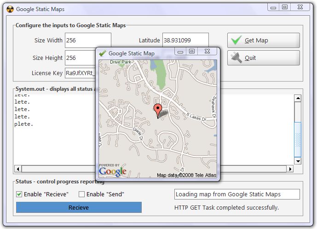The height and width of the screenshot is (229, 317).
Task: Click the vertical scrollbar thumb in System.out
Action: pyautogui.click(x=298, y=139)
